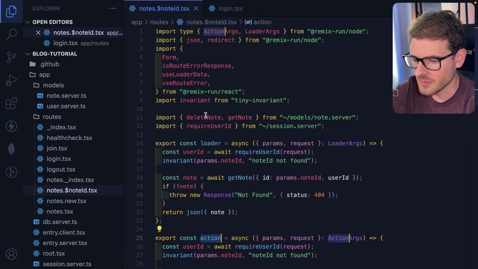
Task: Open Explorer's more actions ellipsis
Action: click(112, 8)
